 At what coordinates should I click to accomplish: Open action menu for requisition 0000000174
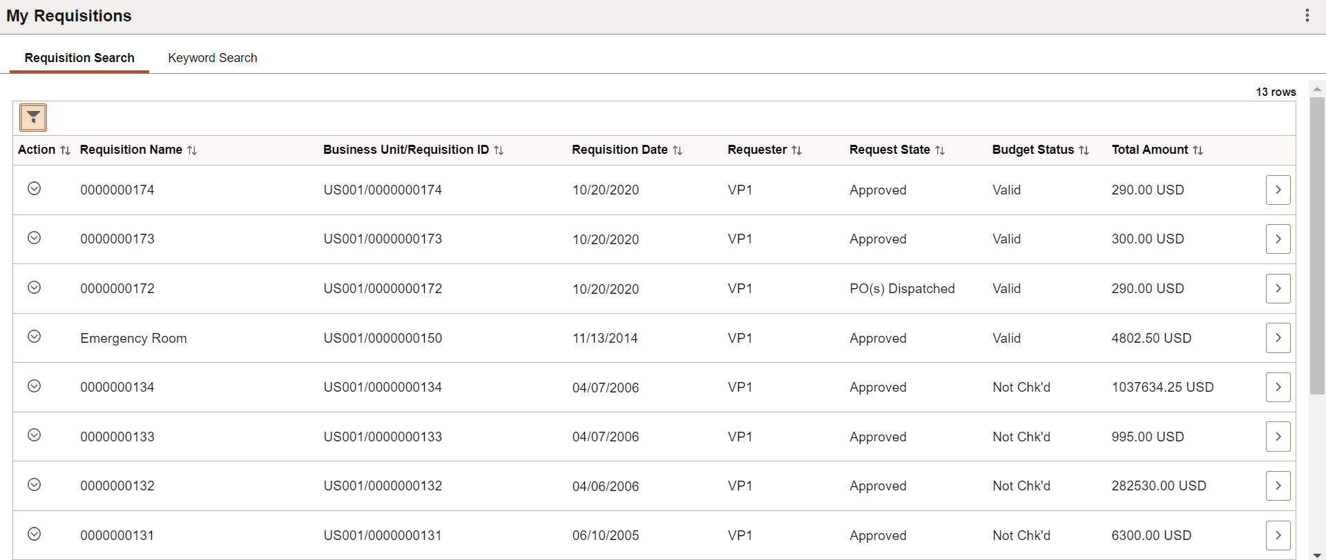tap(34, 188)
